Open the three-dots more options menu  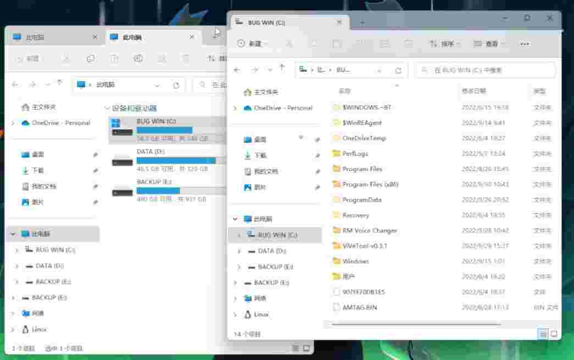coord(524,44)
